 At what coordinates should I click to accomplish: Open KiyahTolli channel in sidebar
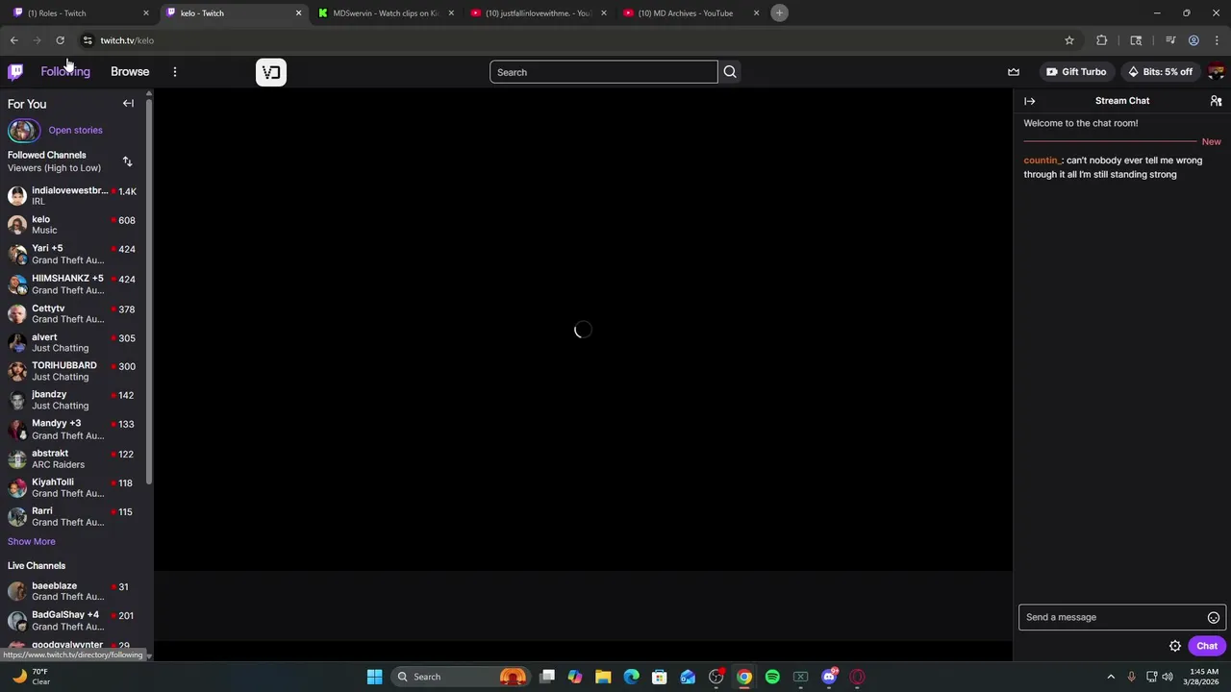[73, 487]
